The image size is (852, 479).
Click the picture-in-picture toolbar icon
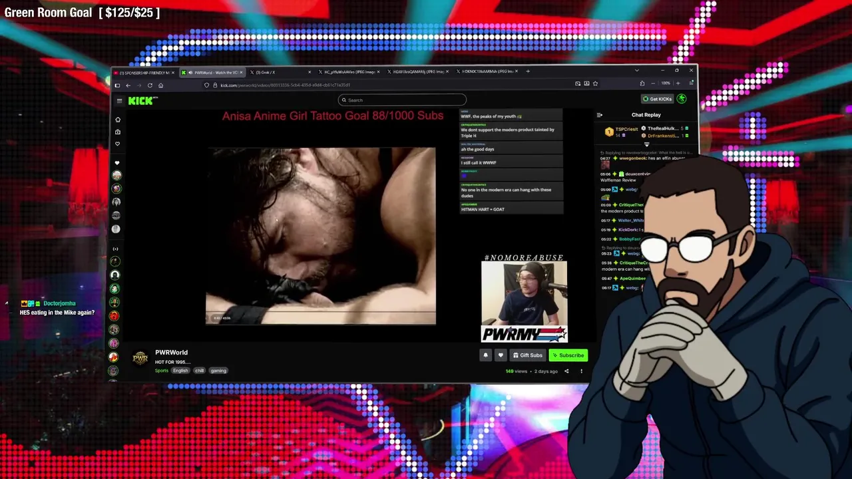(x=578, y=84)
